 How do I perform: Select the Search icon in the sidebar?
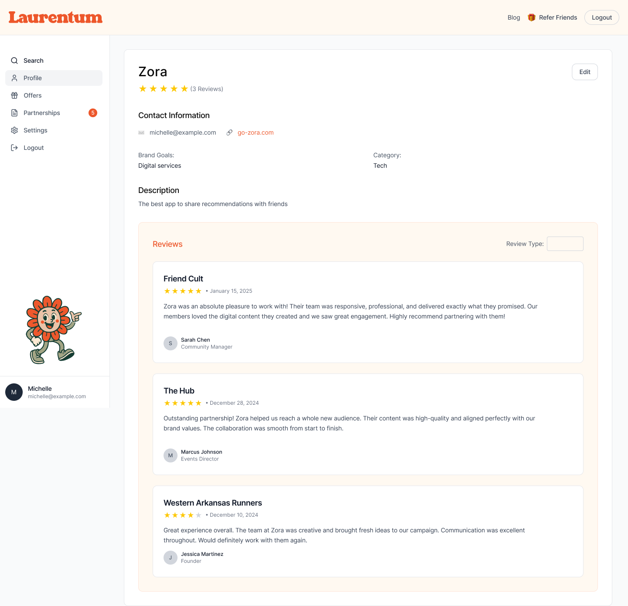[14, 61]
